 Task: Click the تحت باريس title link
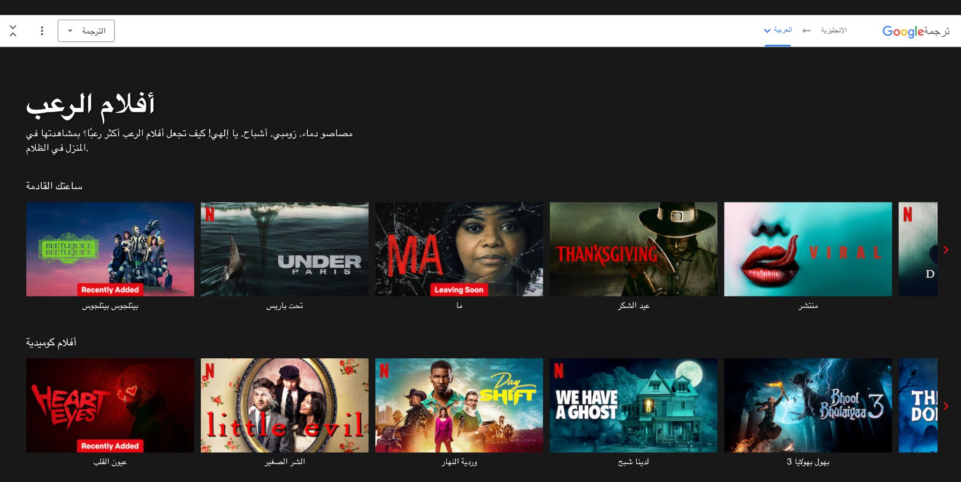[x=284, y=306]
